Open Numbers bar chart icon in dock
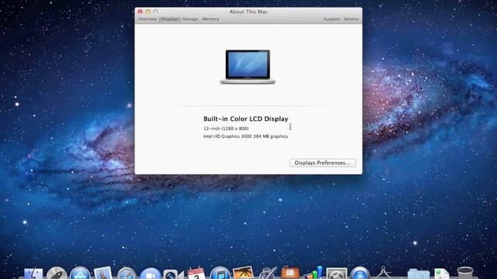 (x=313, y=274)
